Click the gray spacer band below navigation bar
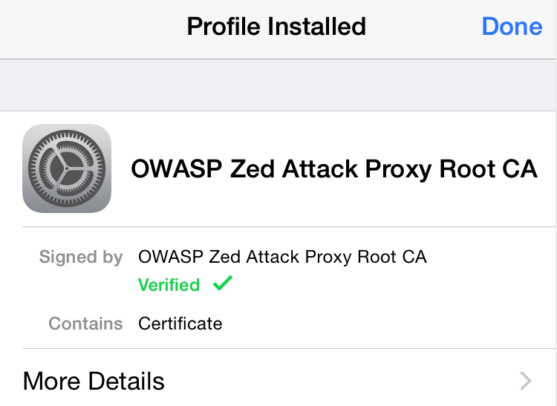Viewport: 557px width, 406px height. (x=278, y=85)
